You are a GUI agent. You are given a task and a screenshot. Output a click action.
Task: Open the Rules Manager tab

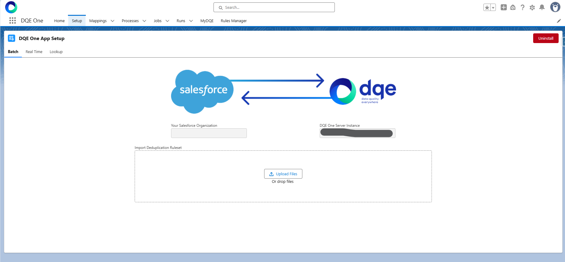[x=234, y=21]
